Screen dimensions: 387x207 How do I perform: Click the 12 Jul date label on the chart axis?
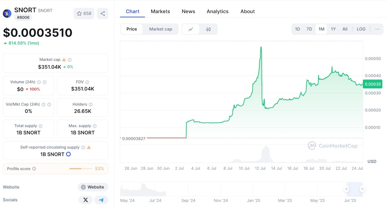(260, 168)
